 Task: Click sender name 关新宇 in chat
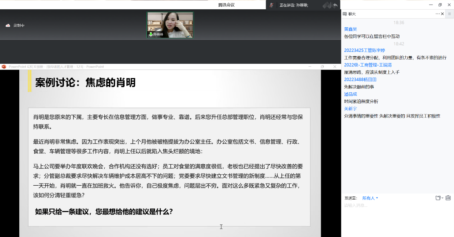350,109
